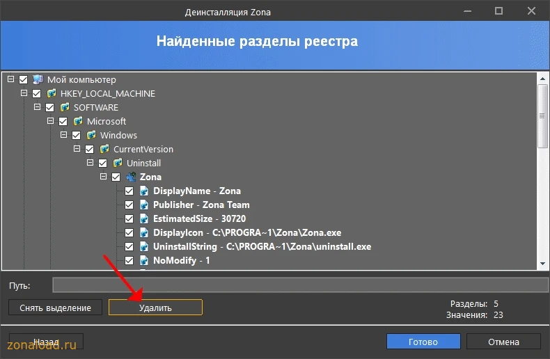The height and width of the screenshot is (359, 550).
Task: Collapse the HKEY_LOCAL_MACHINE node
Action: [x=24, y=93]
